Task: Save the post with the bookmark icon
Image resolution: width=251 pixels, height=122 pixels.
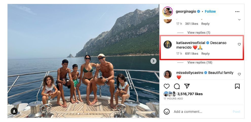Action: pos(237,86)
